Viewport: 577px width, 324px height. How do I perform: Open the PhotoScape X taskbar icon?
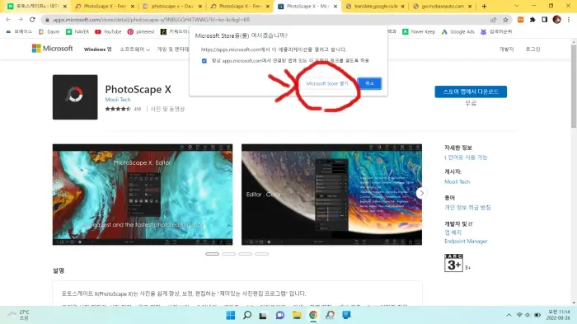point(330,315)
